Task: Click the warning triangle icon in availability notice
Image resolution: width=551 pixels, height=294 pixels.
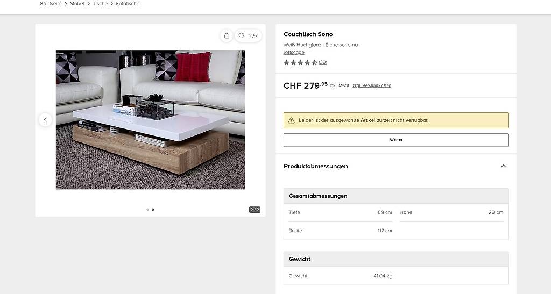Action: [291, 120]
